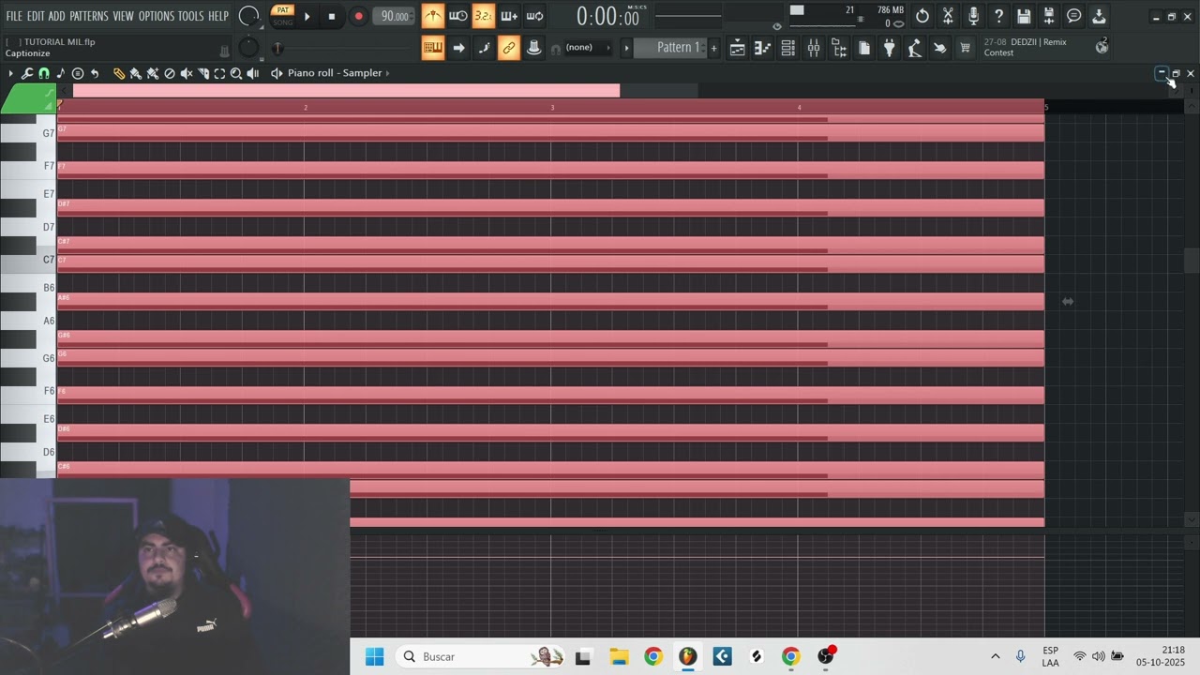Open the Sampler target chevron after Piano roll title
The image size is (1200, 675).
pos(388,73)
